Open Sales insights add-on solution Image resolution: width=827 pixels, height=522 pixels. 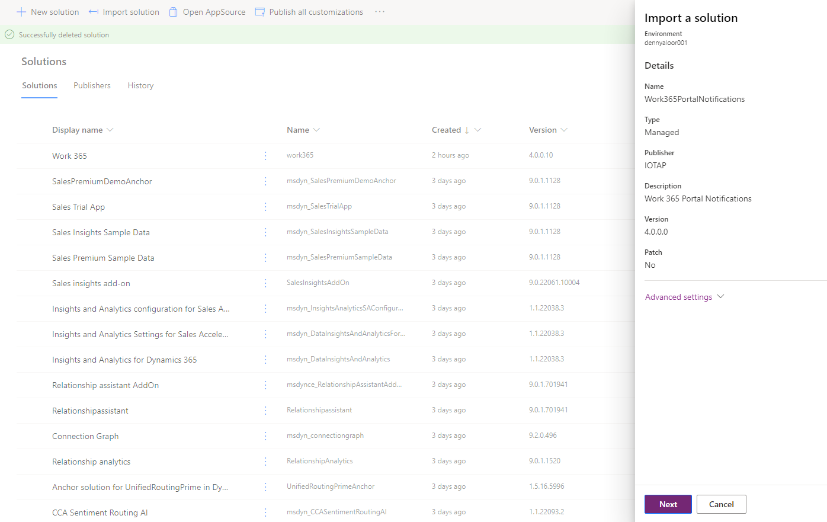pos(91,283)
